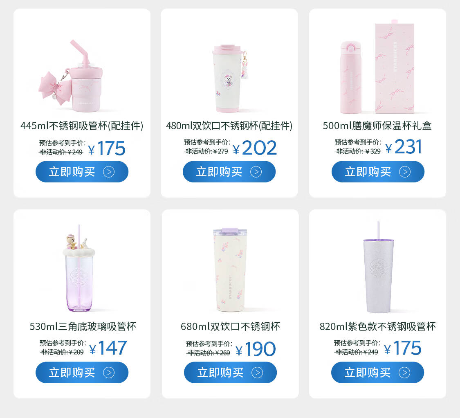
Task: Buy the 445ml stainless steel straw cup
Action: 82,172
